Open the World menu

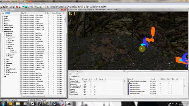(x=15, y=4)
